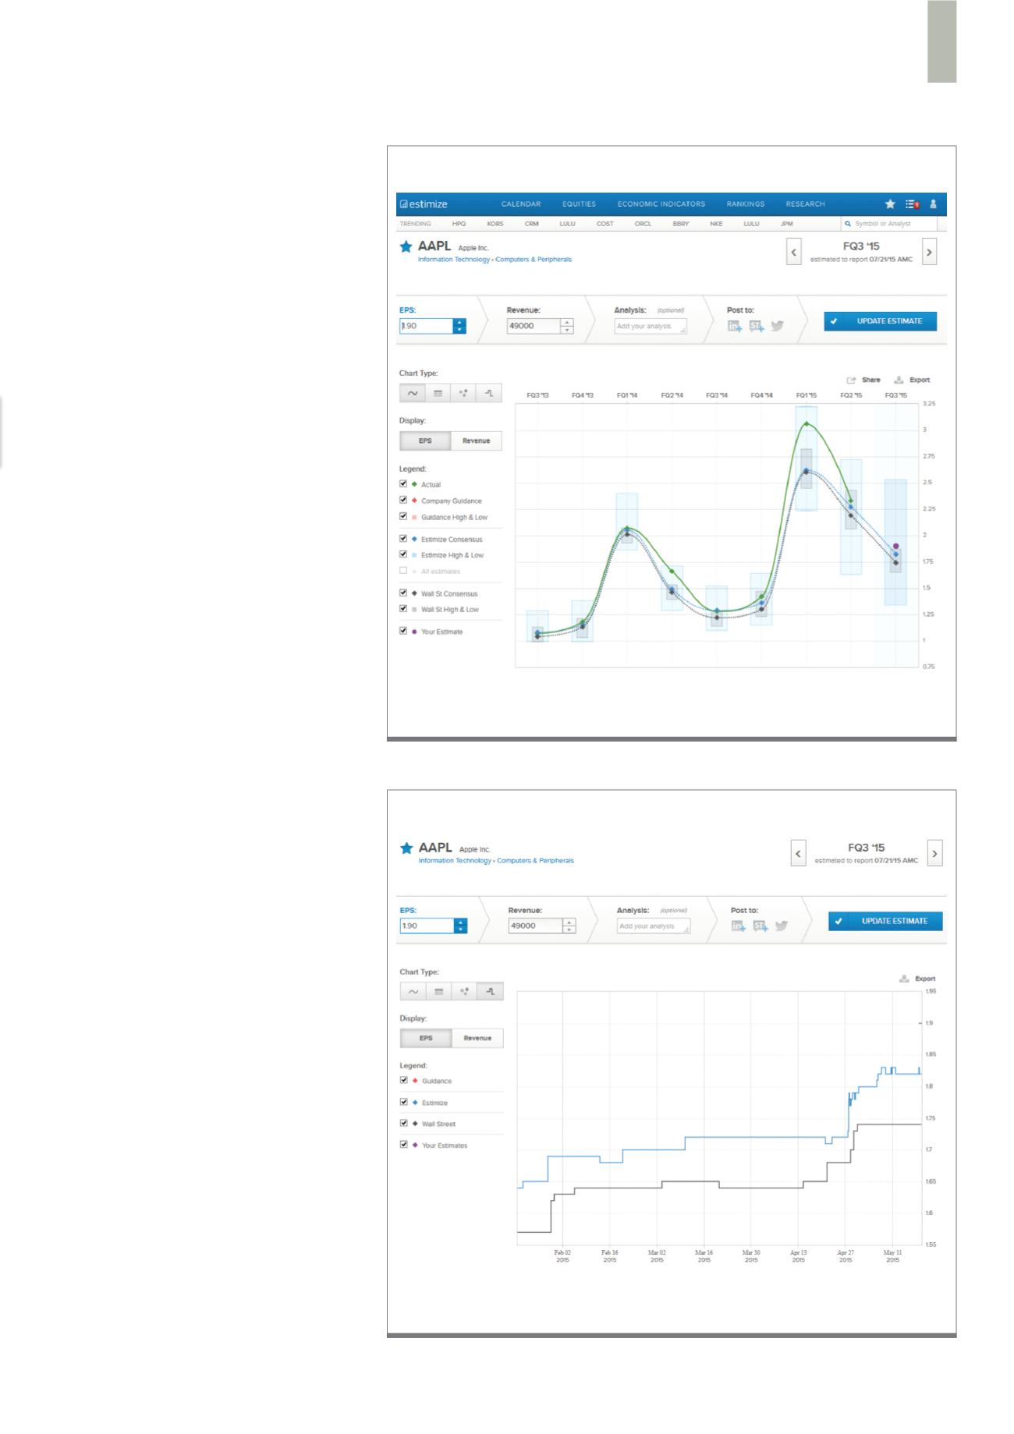This screenshot has width=1014, height=1434.
Task: Post to StockTwits in upper screenshot
Action: (x=757, y=326)
